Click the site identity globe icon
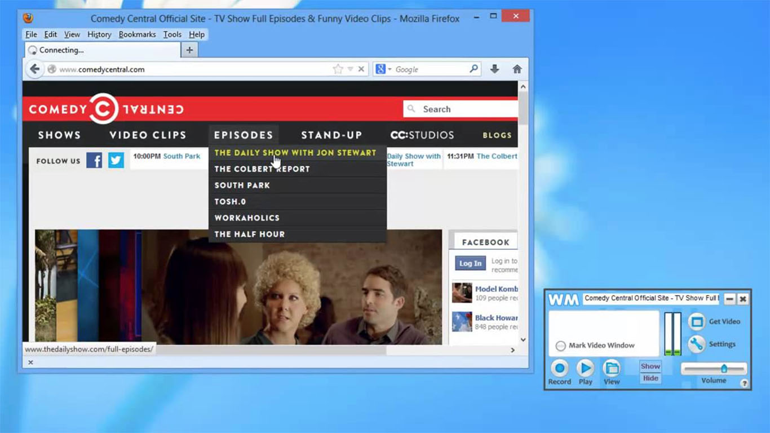The height and width of the screenshot is (433, 770). click(x=52, y=69)
